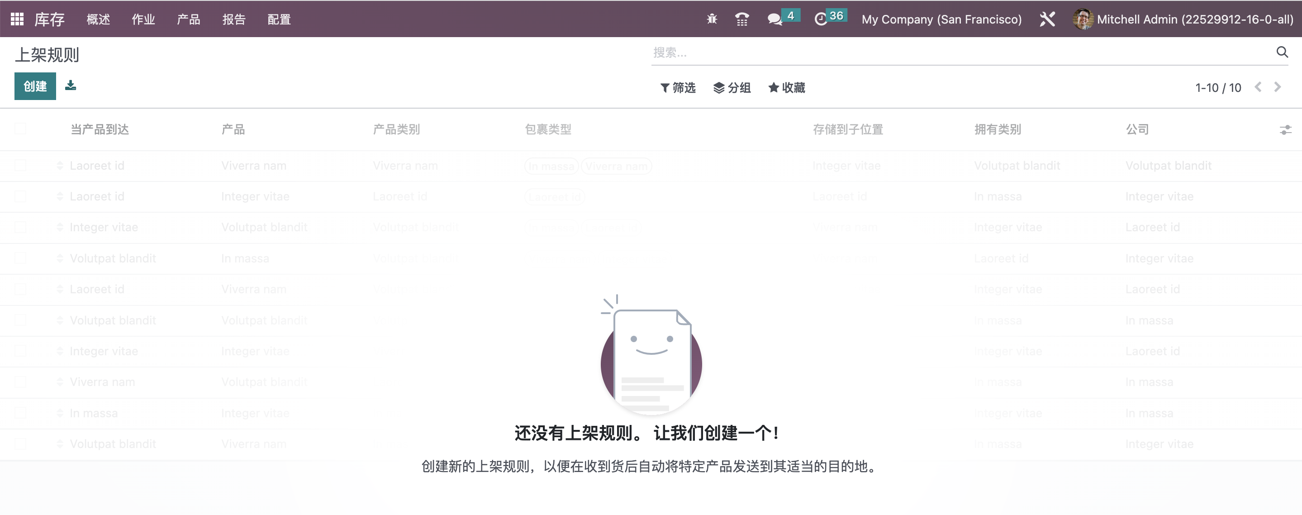The width and height of the screenshot is (1302, 515).
Task: Open the 产品 top menu
Action: [189, 19]
